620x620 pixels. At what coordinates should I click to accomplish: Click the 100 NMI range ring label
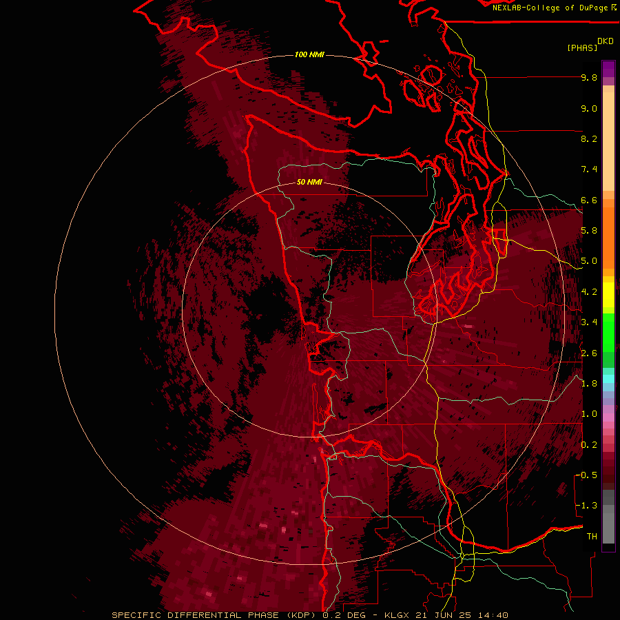tap(309, 54)
